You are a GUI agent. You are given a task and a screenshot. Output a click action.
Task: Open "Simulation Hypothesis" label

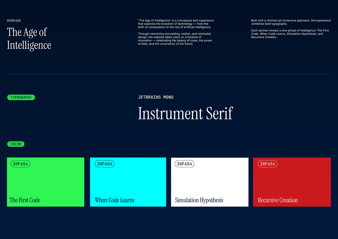click(199, 200)
